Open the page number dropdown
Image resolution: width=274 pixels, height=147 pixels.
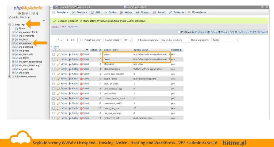[60, 40]
